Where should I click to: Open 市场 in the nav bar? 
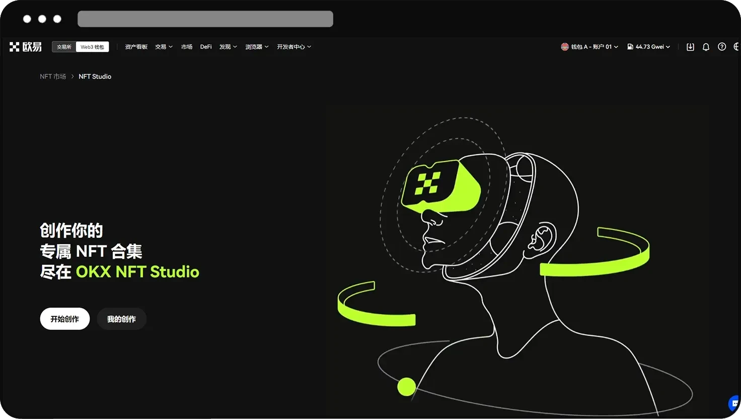187,47
